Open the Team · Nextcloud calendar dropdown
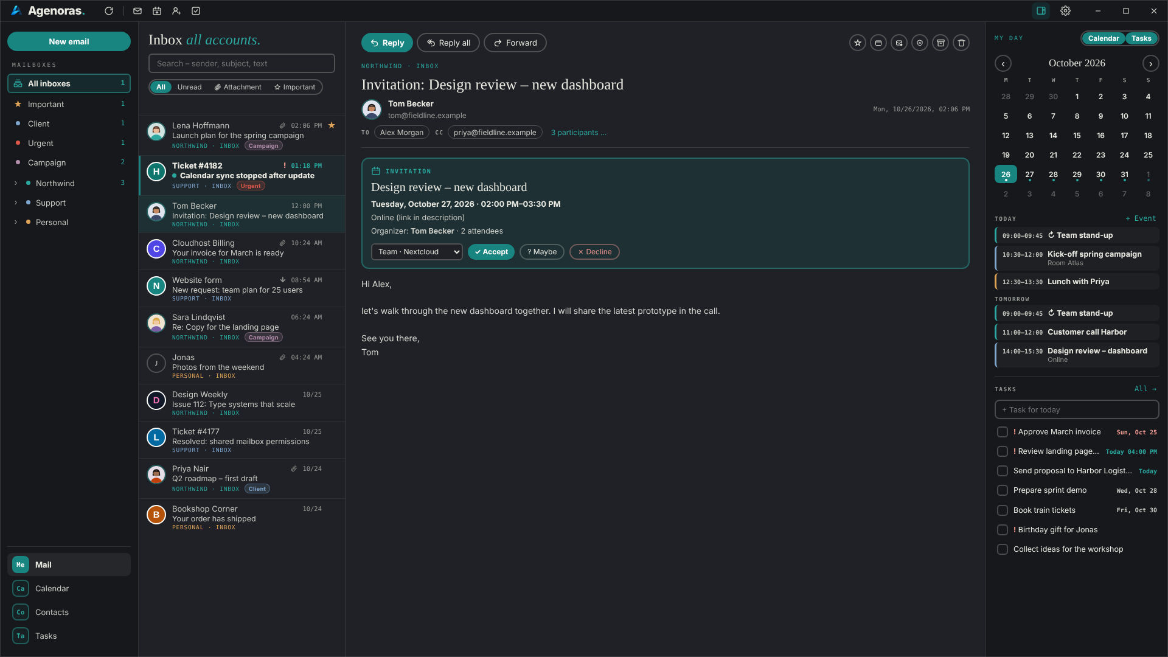The height and width of the screenshot is (657, 1168). point(417,252)
